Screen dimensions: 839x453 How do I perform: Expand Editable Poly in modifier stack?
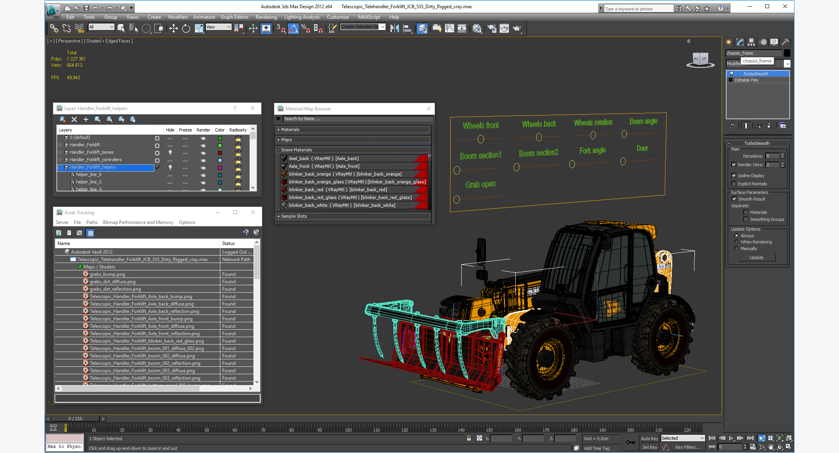731,80
